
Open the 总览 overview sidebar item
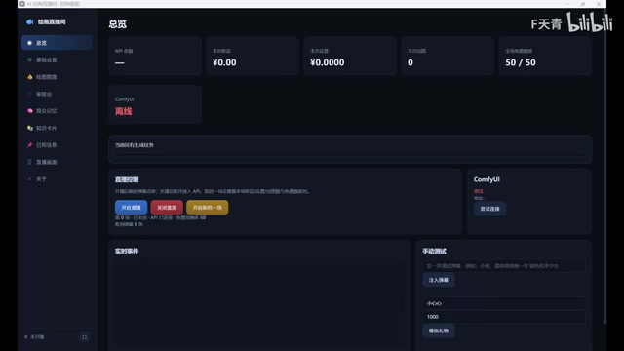coord(57,43)
